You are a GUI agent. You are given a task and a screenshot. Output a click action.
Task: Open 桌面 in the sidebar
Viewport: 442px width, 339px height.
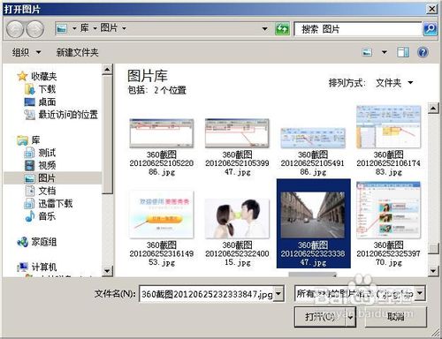tap(40, 102)
